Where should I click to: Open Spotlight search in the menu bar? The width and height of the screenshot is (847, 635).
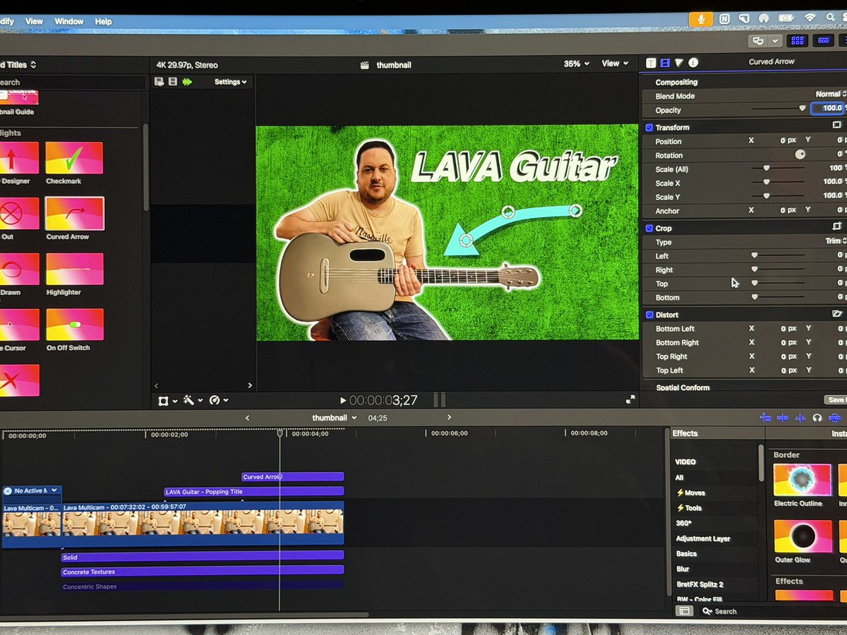point(831,16)
